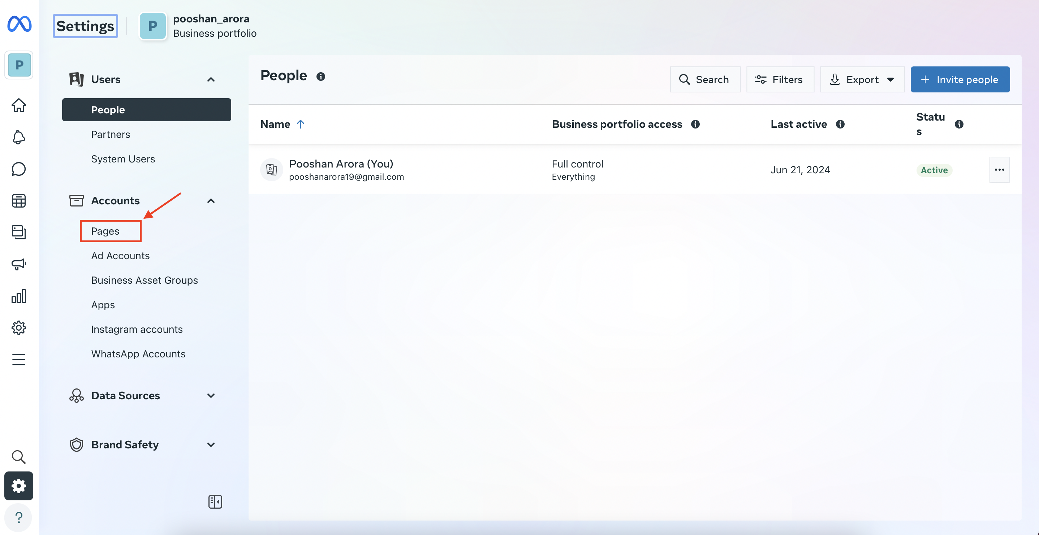Click Business portfolio access column header
This screenshot has height=535, width=1039.
click(x=617, y=124)
